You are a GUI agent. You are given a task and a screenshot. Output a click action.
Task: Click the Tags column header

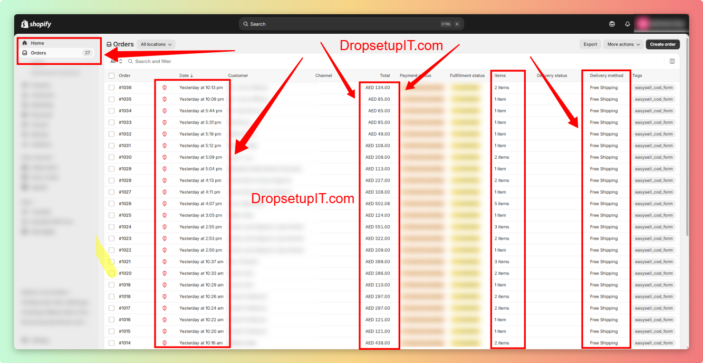point(637,75)
